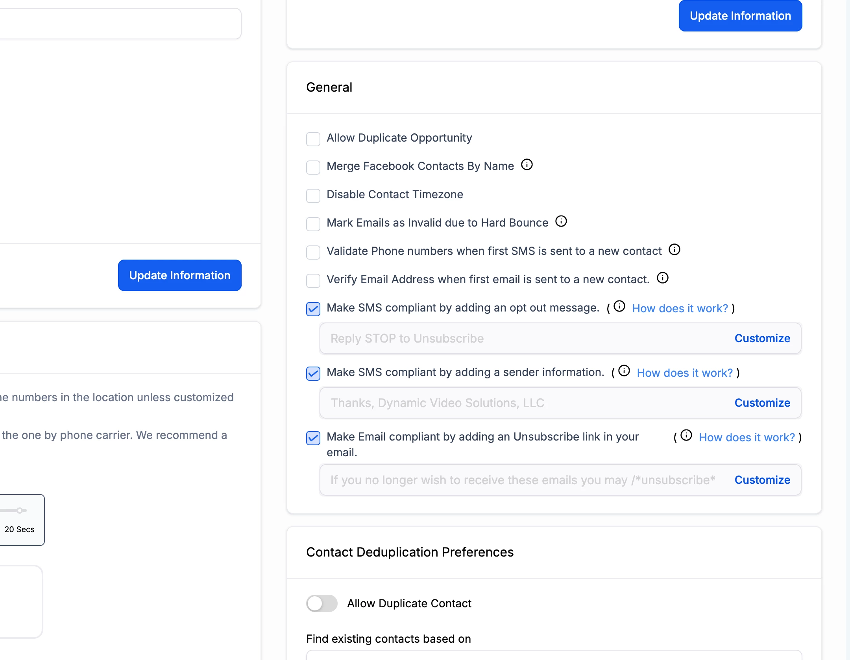850x660 pixels.
Task: Customize the Thanks, Dynamic Video Solutions message
Action: pos(762,403)
